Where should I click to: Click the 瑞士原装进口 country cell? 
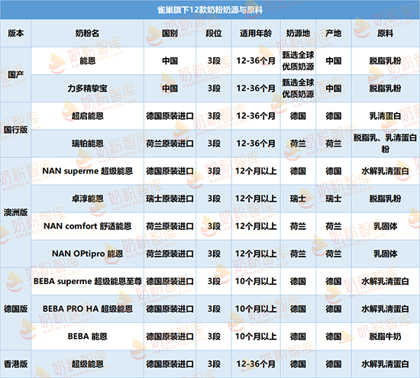[x=170, y=199]
